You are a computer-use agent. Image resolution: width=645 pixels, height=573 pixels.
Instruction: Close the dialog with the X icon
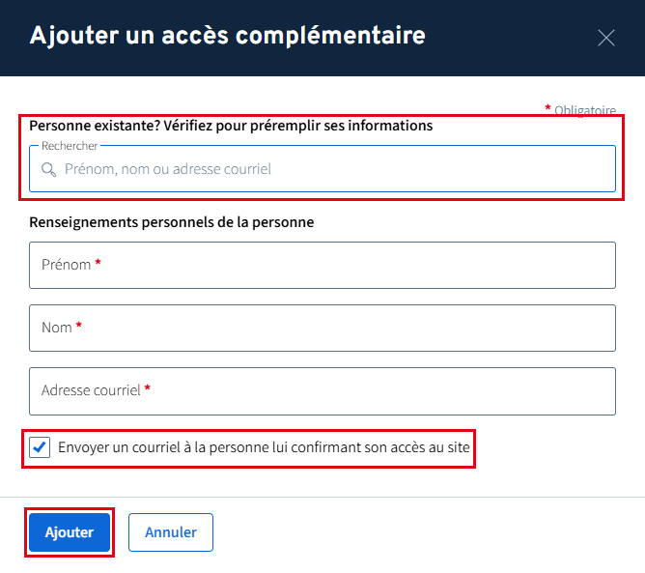click(606, 38)
